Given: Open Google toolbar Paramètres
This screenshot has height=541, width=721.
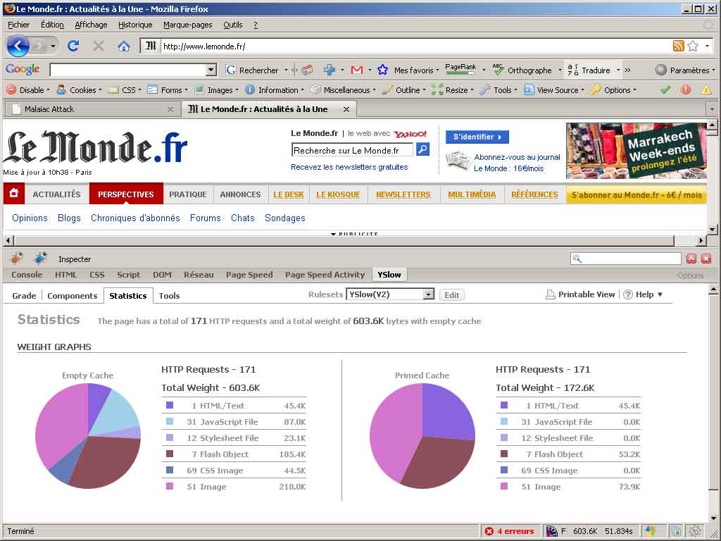Looking at the screenshot, I should (684, 70).
